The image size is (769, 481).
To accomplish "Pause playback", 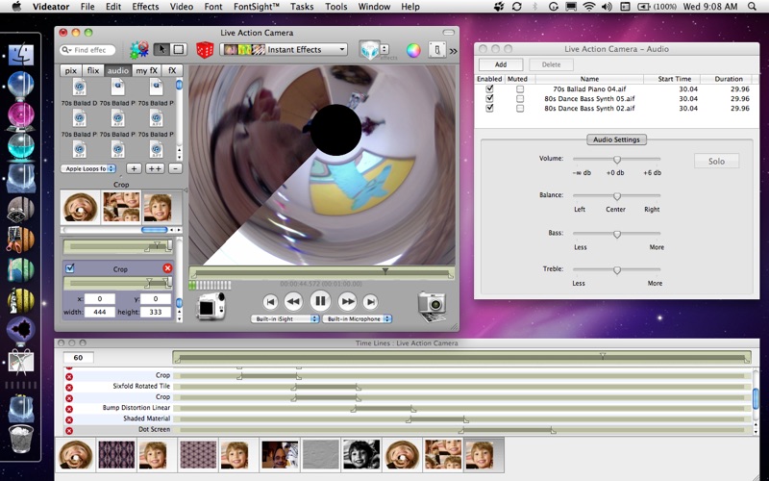I will [320, 300].
